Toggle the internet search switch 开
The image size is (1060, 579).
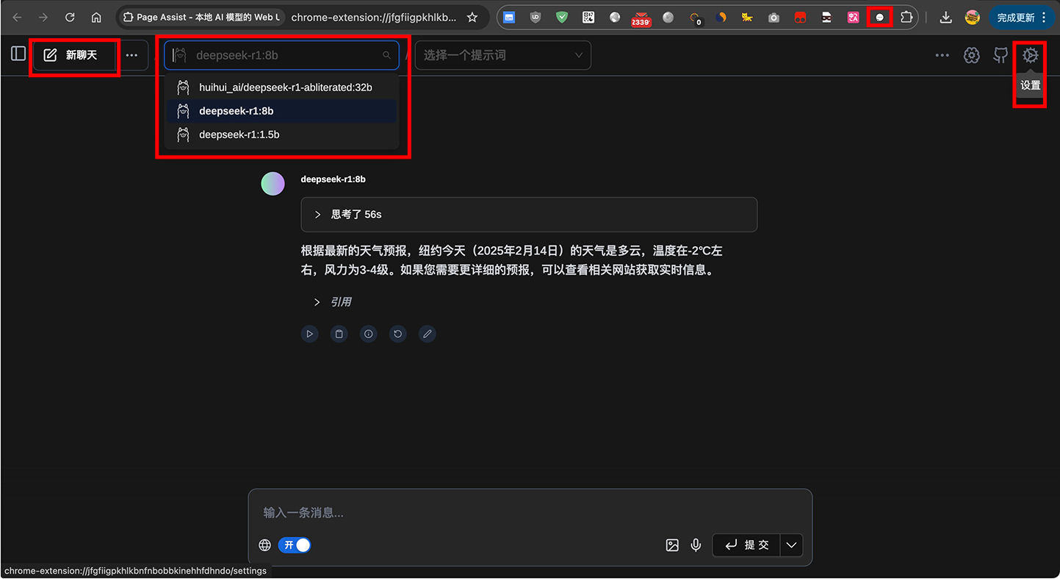[x=295, y=545]
